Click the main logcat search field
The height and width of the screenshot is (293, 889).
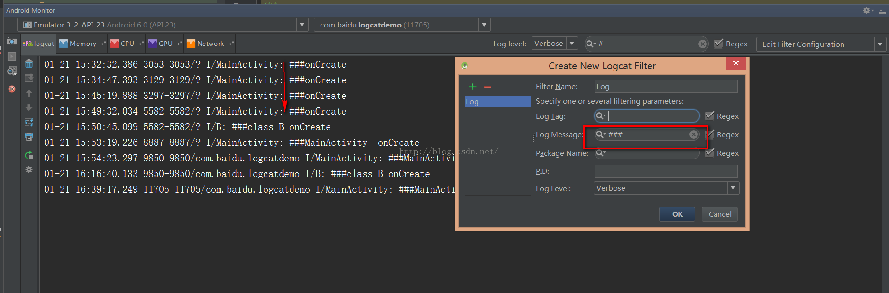[x=646, y=44]
